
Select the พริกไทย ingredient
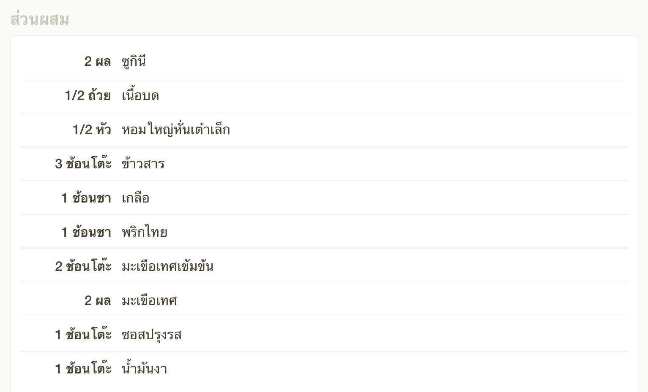[x=144, y=232]
